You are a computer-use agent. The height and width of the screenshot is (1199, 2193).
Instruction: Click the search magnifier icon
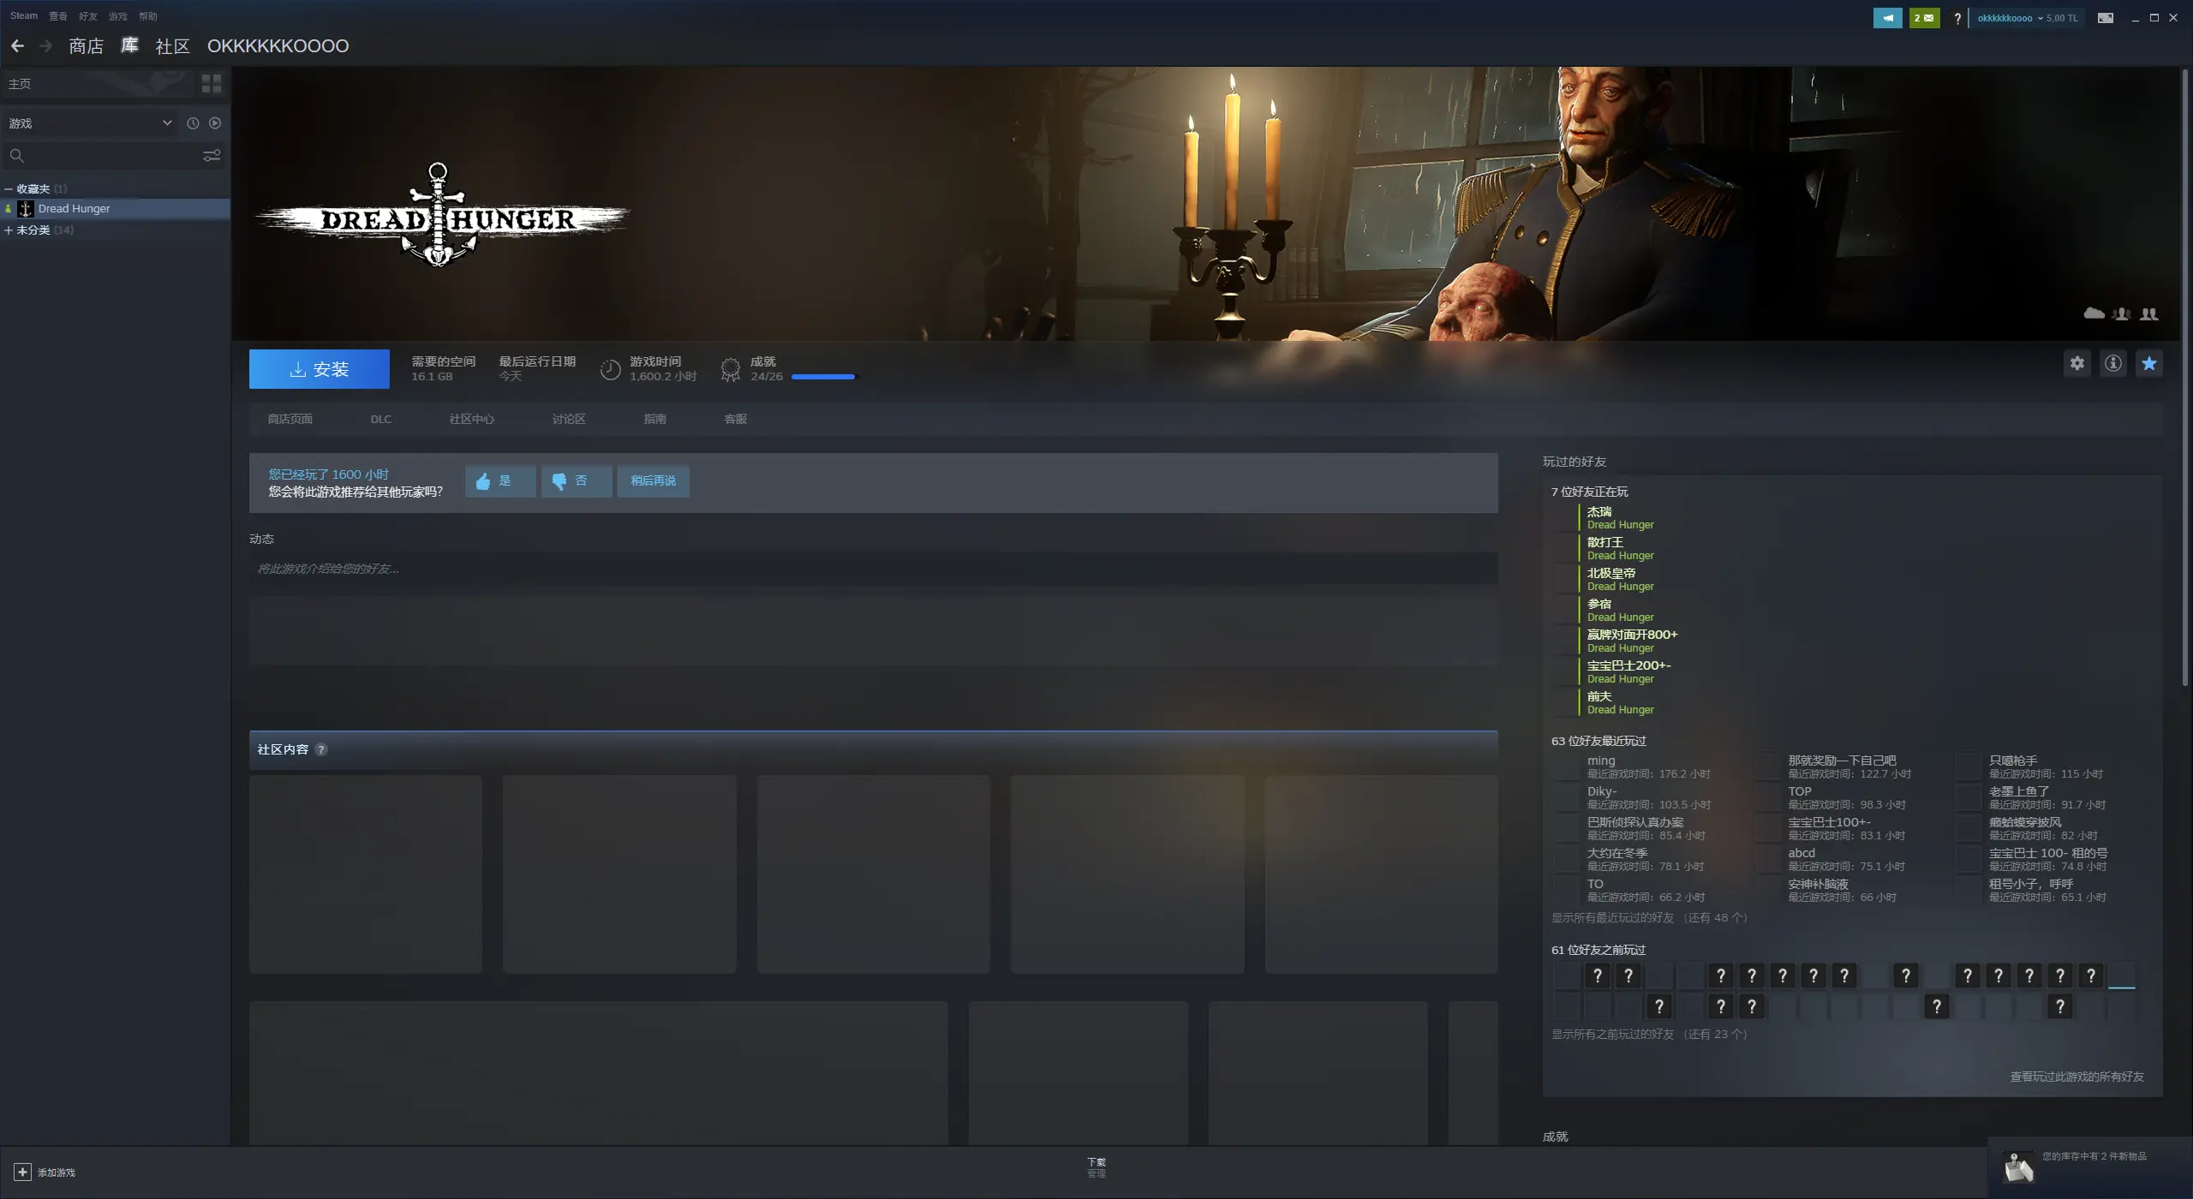[16, 155]
